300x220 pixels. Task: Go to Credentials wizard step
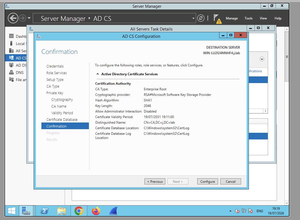(x=55, y=66)
